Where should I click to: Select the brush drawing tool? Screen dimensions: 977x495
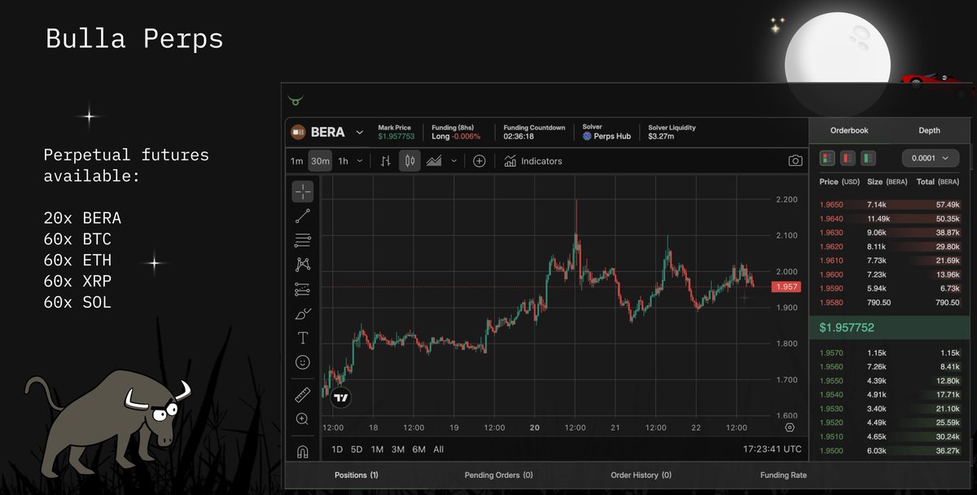[x=302, y=313]
